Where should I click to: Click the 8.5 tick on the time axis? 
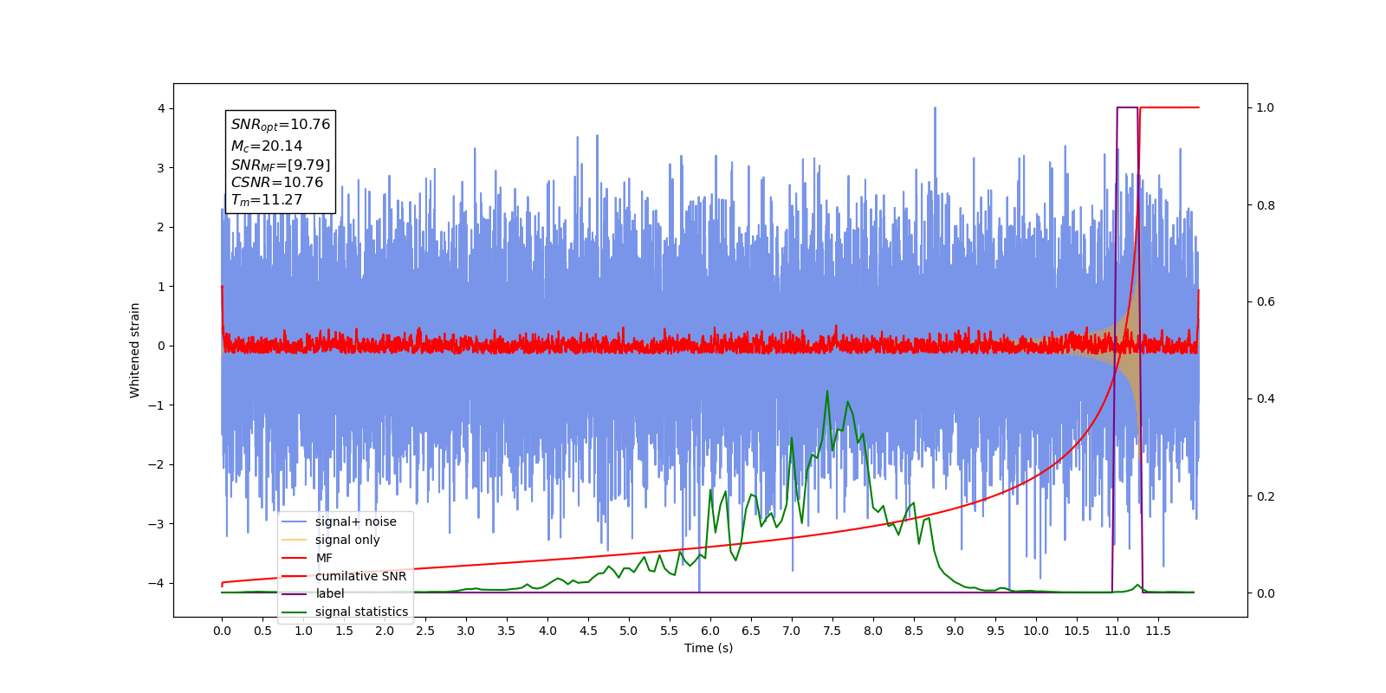(914, 631)
